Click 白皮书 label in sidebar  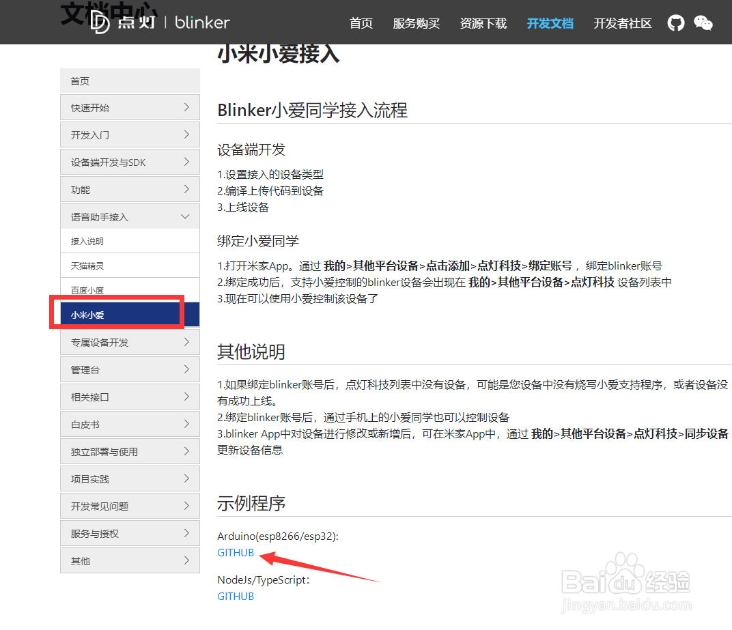click(85, 425)
